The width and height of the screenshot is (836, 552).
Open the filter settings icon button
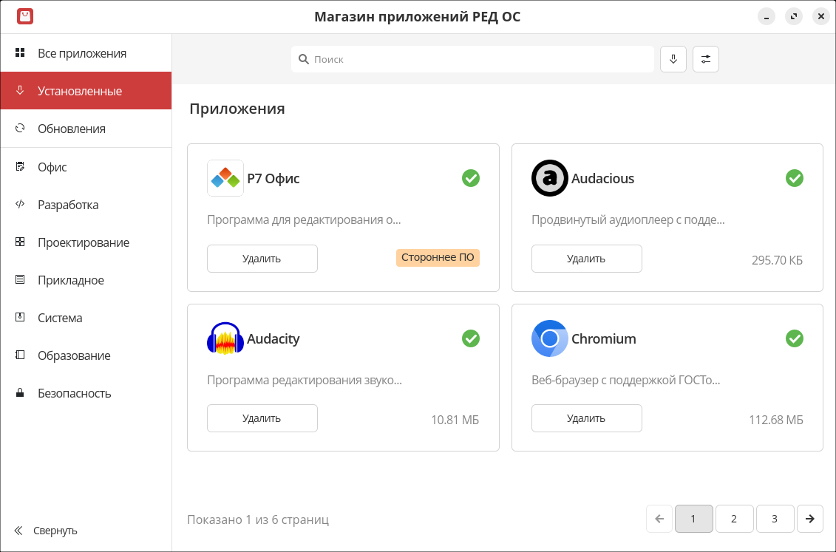[705, 59]
